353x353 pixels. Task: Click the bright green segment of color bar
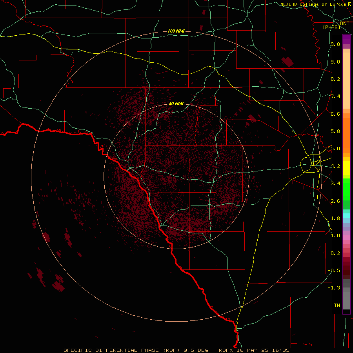tap(346, 189)
